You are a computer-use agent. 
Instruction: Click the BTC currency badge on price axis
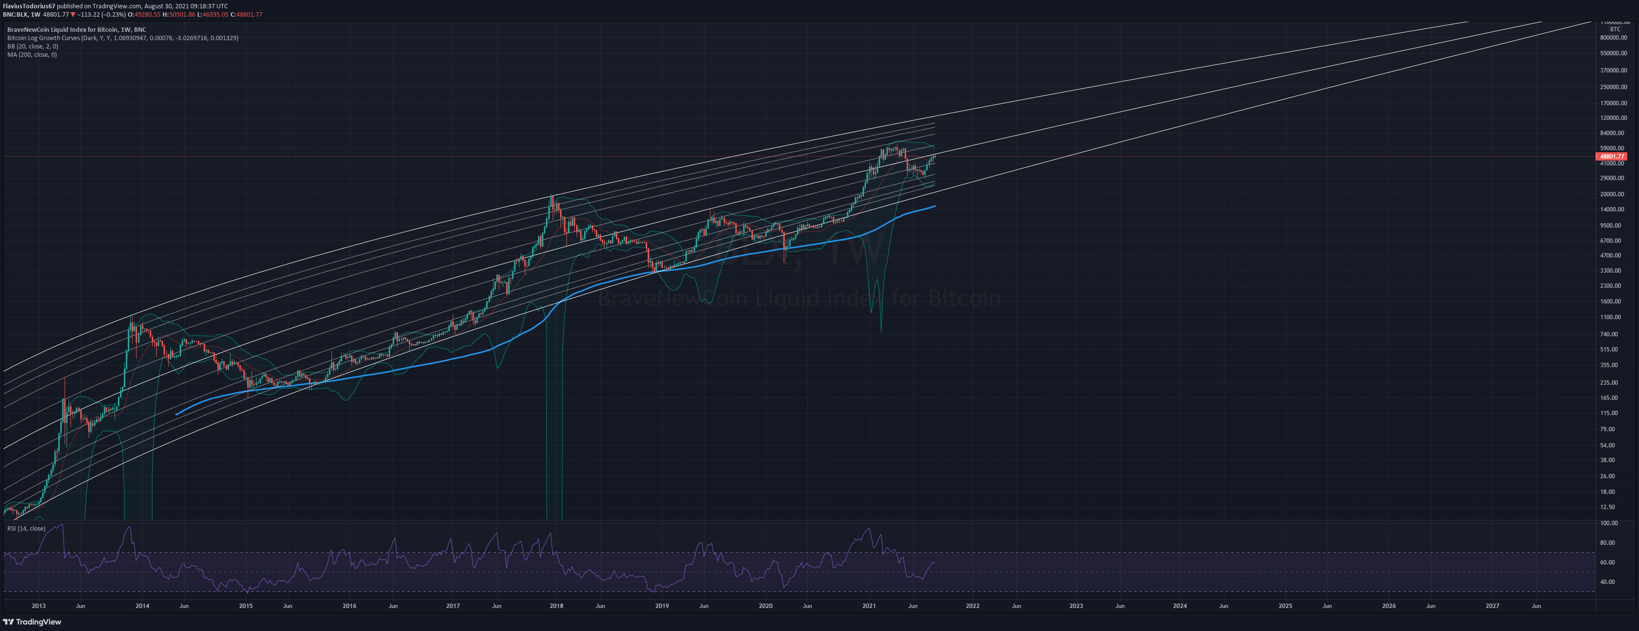(1615, 29)
